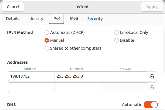Image resolution: width=165 pixels, height=110 pixels.
Task: Click the empty Gateway field of the first row
Action: click(x=124, y=76)
